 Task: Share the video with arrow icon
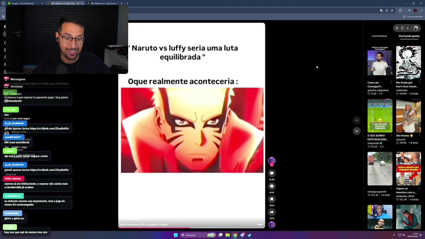(x=272, y=212)
